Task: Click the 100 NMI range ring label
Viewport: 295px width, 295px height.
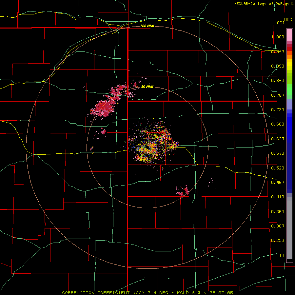Action: point(147,26)
